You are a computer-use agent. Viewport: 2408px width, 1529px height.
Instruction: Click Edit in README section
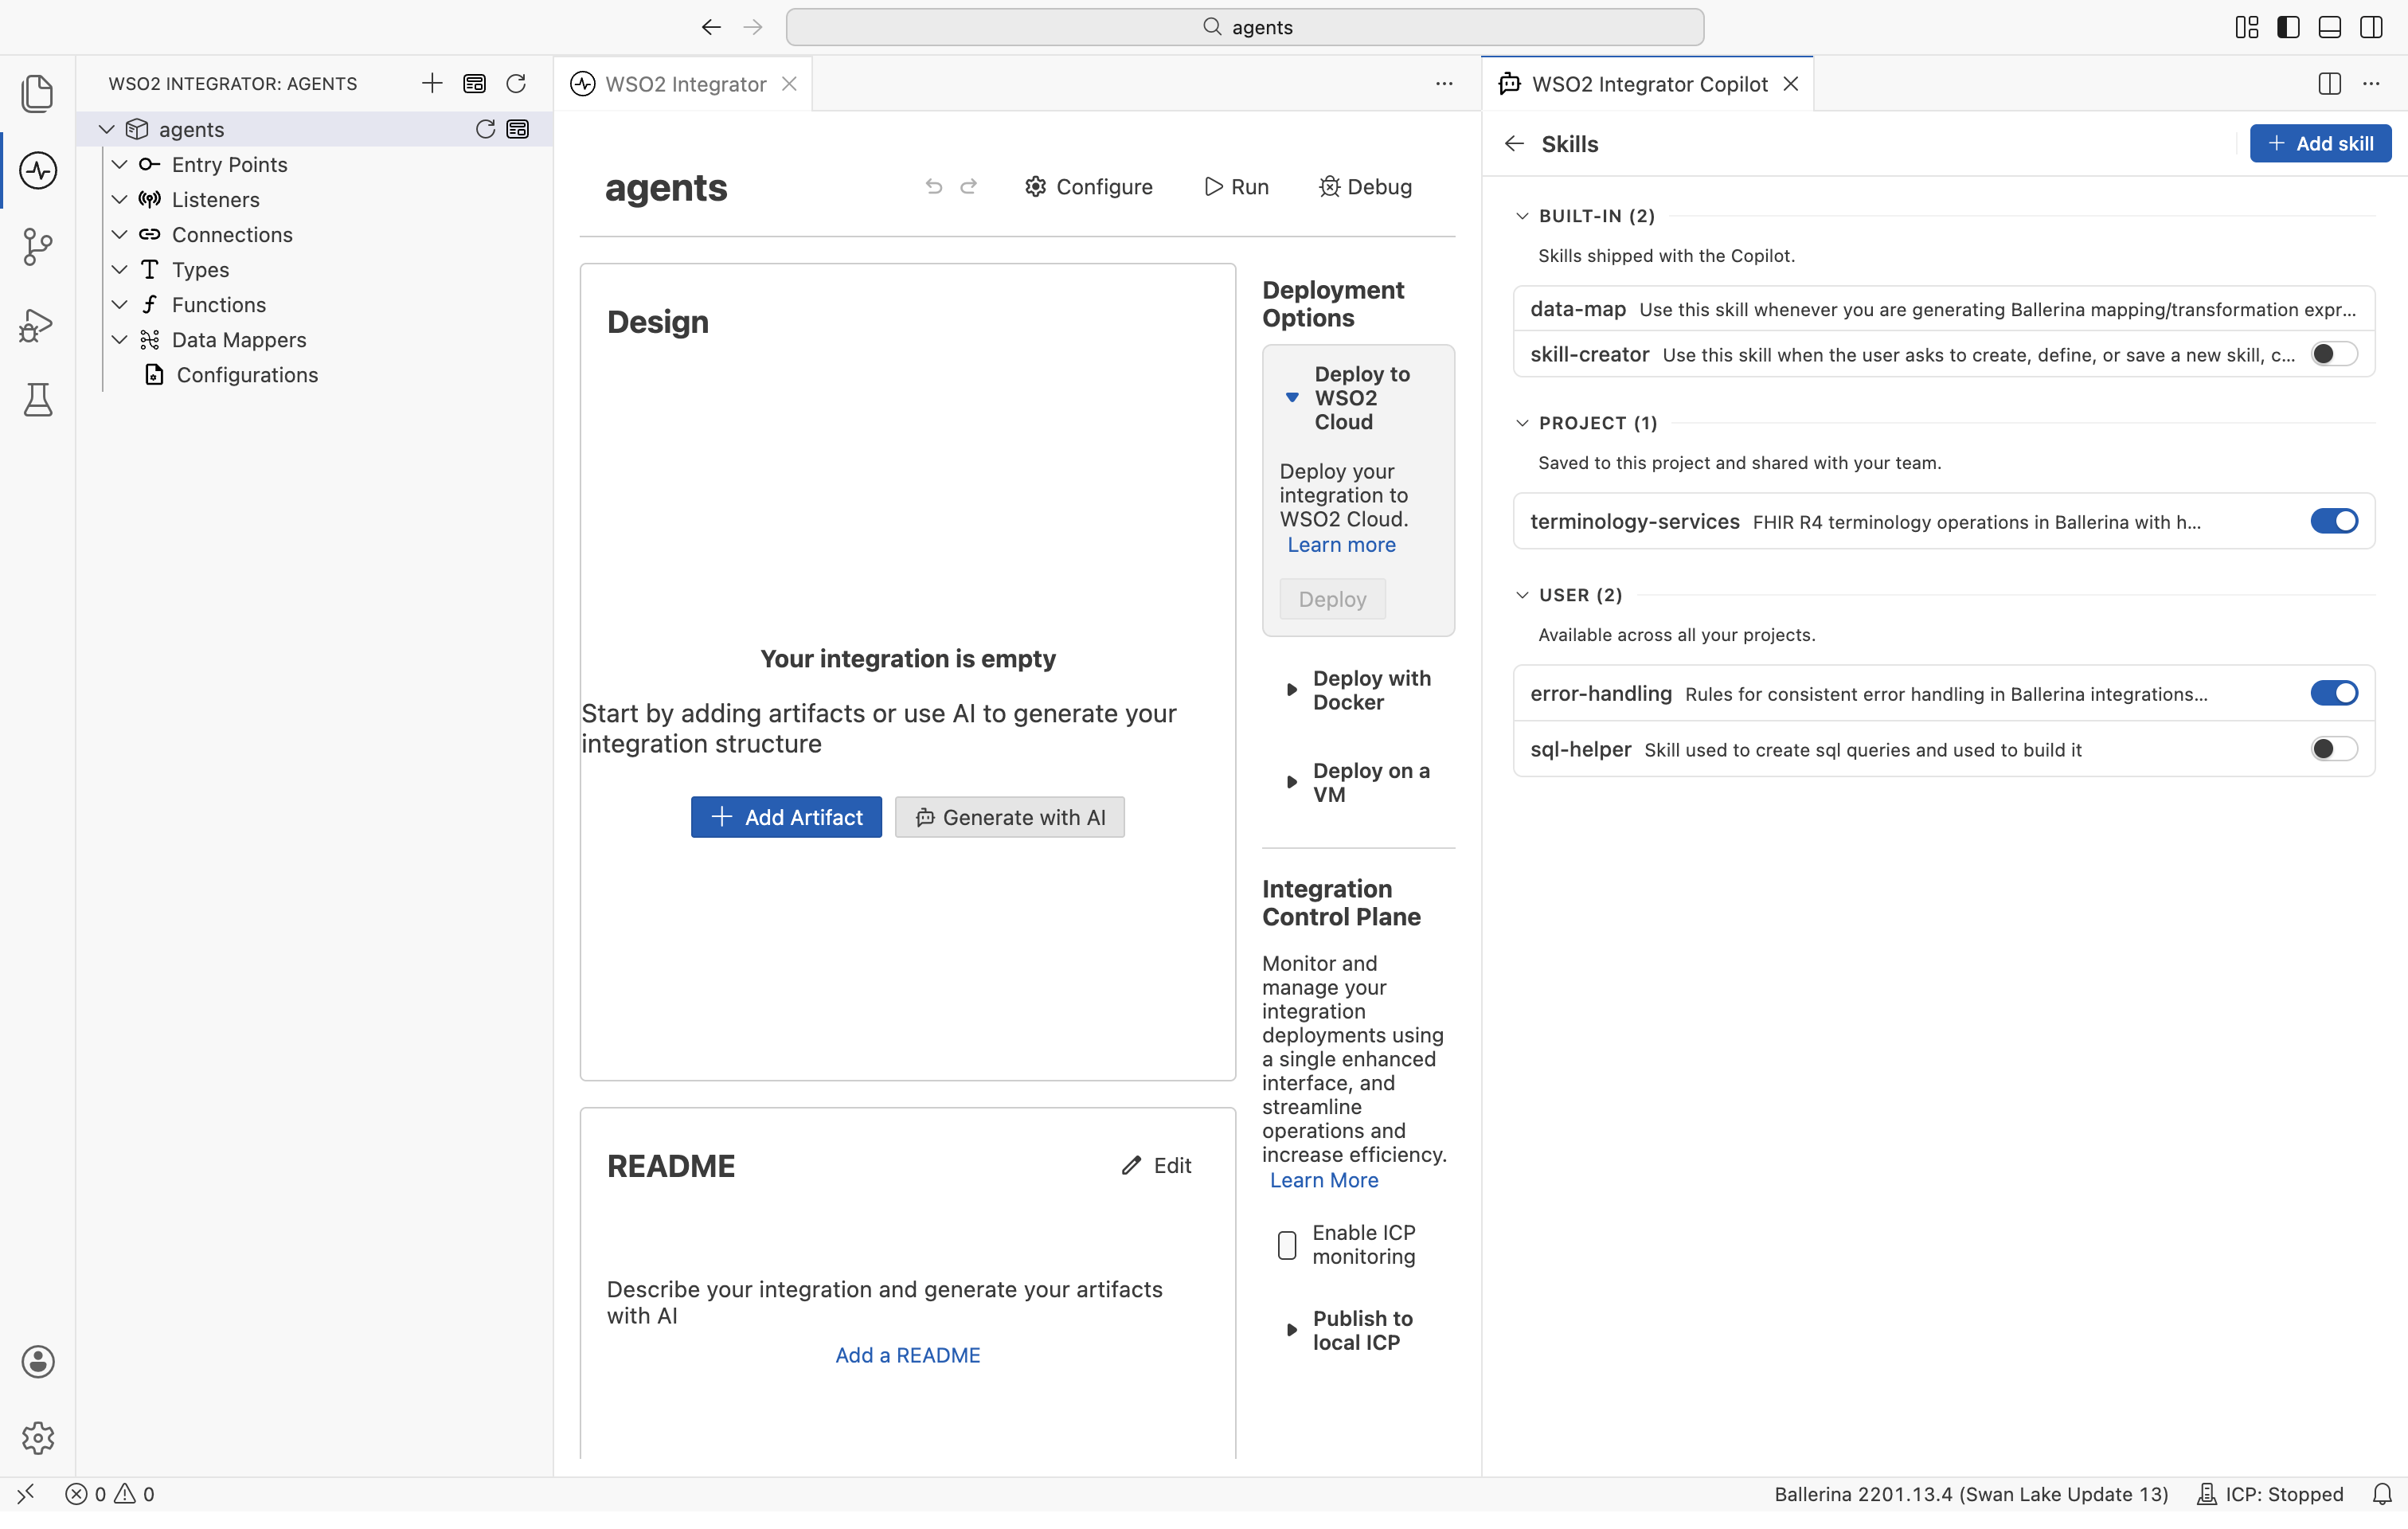1156,1165
